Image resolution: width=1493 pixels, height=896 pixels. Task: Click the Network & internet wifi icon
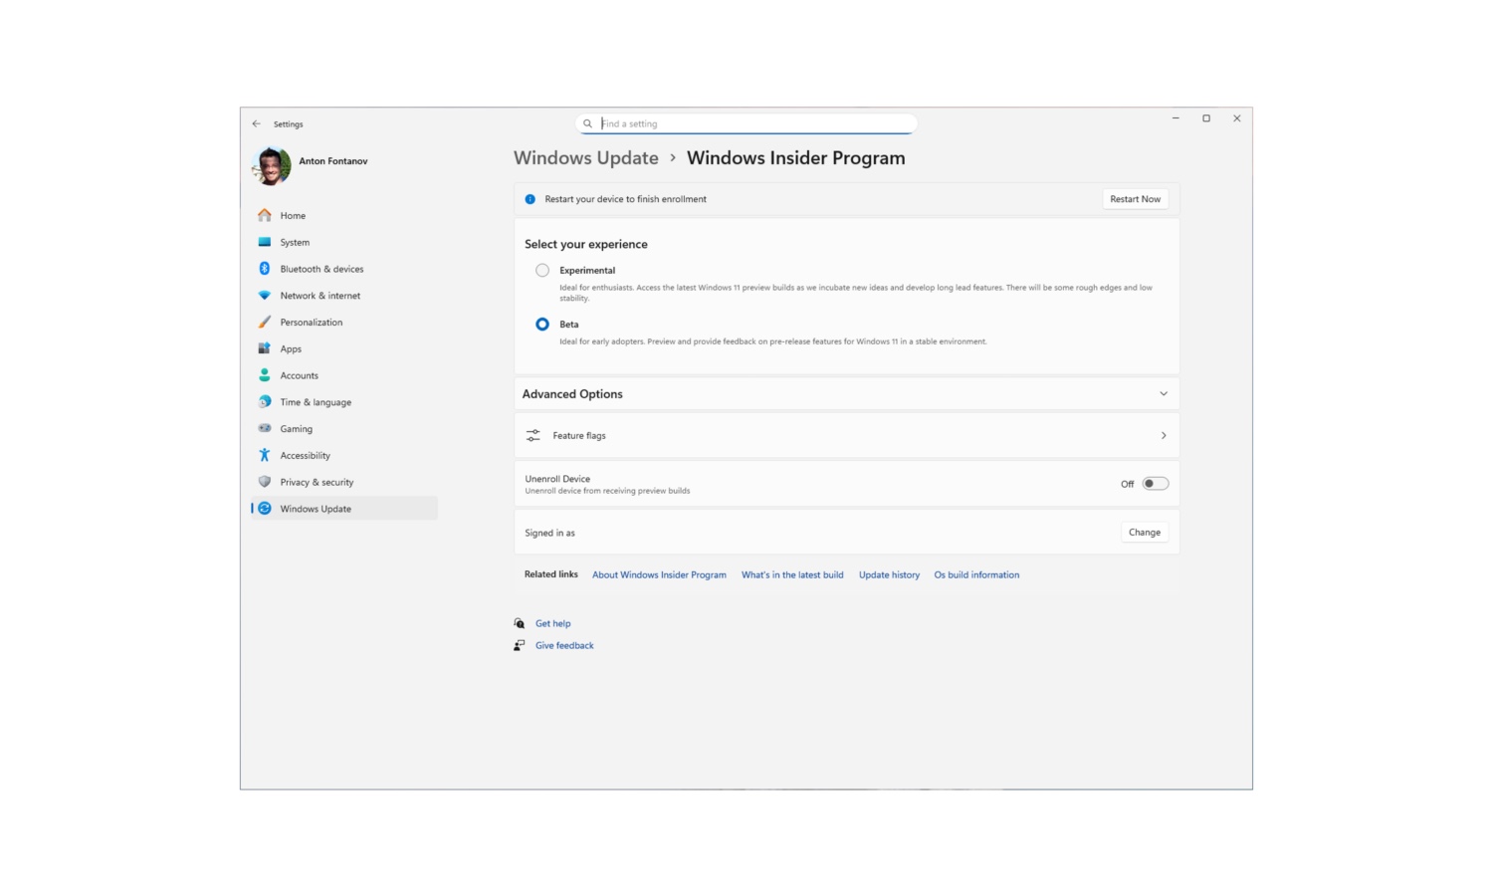[x=265, y=296]
